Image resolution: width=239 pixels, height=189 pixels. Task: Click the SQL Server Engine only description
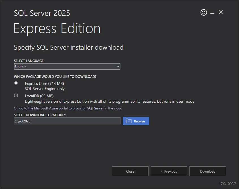tap(45, 89)
